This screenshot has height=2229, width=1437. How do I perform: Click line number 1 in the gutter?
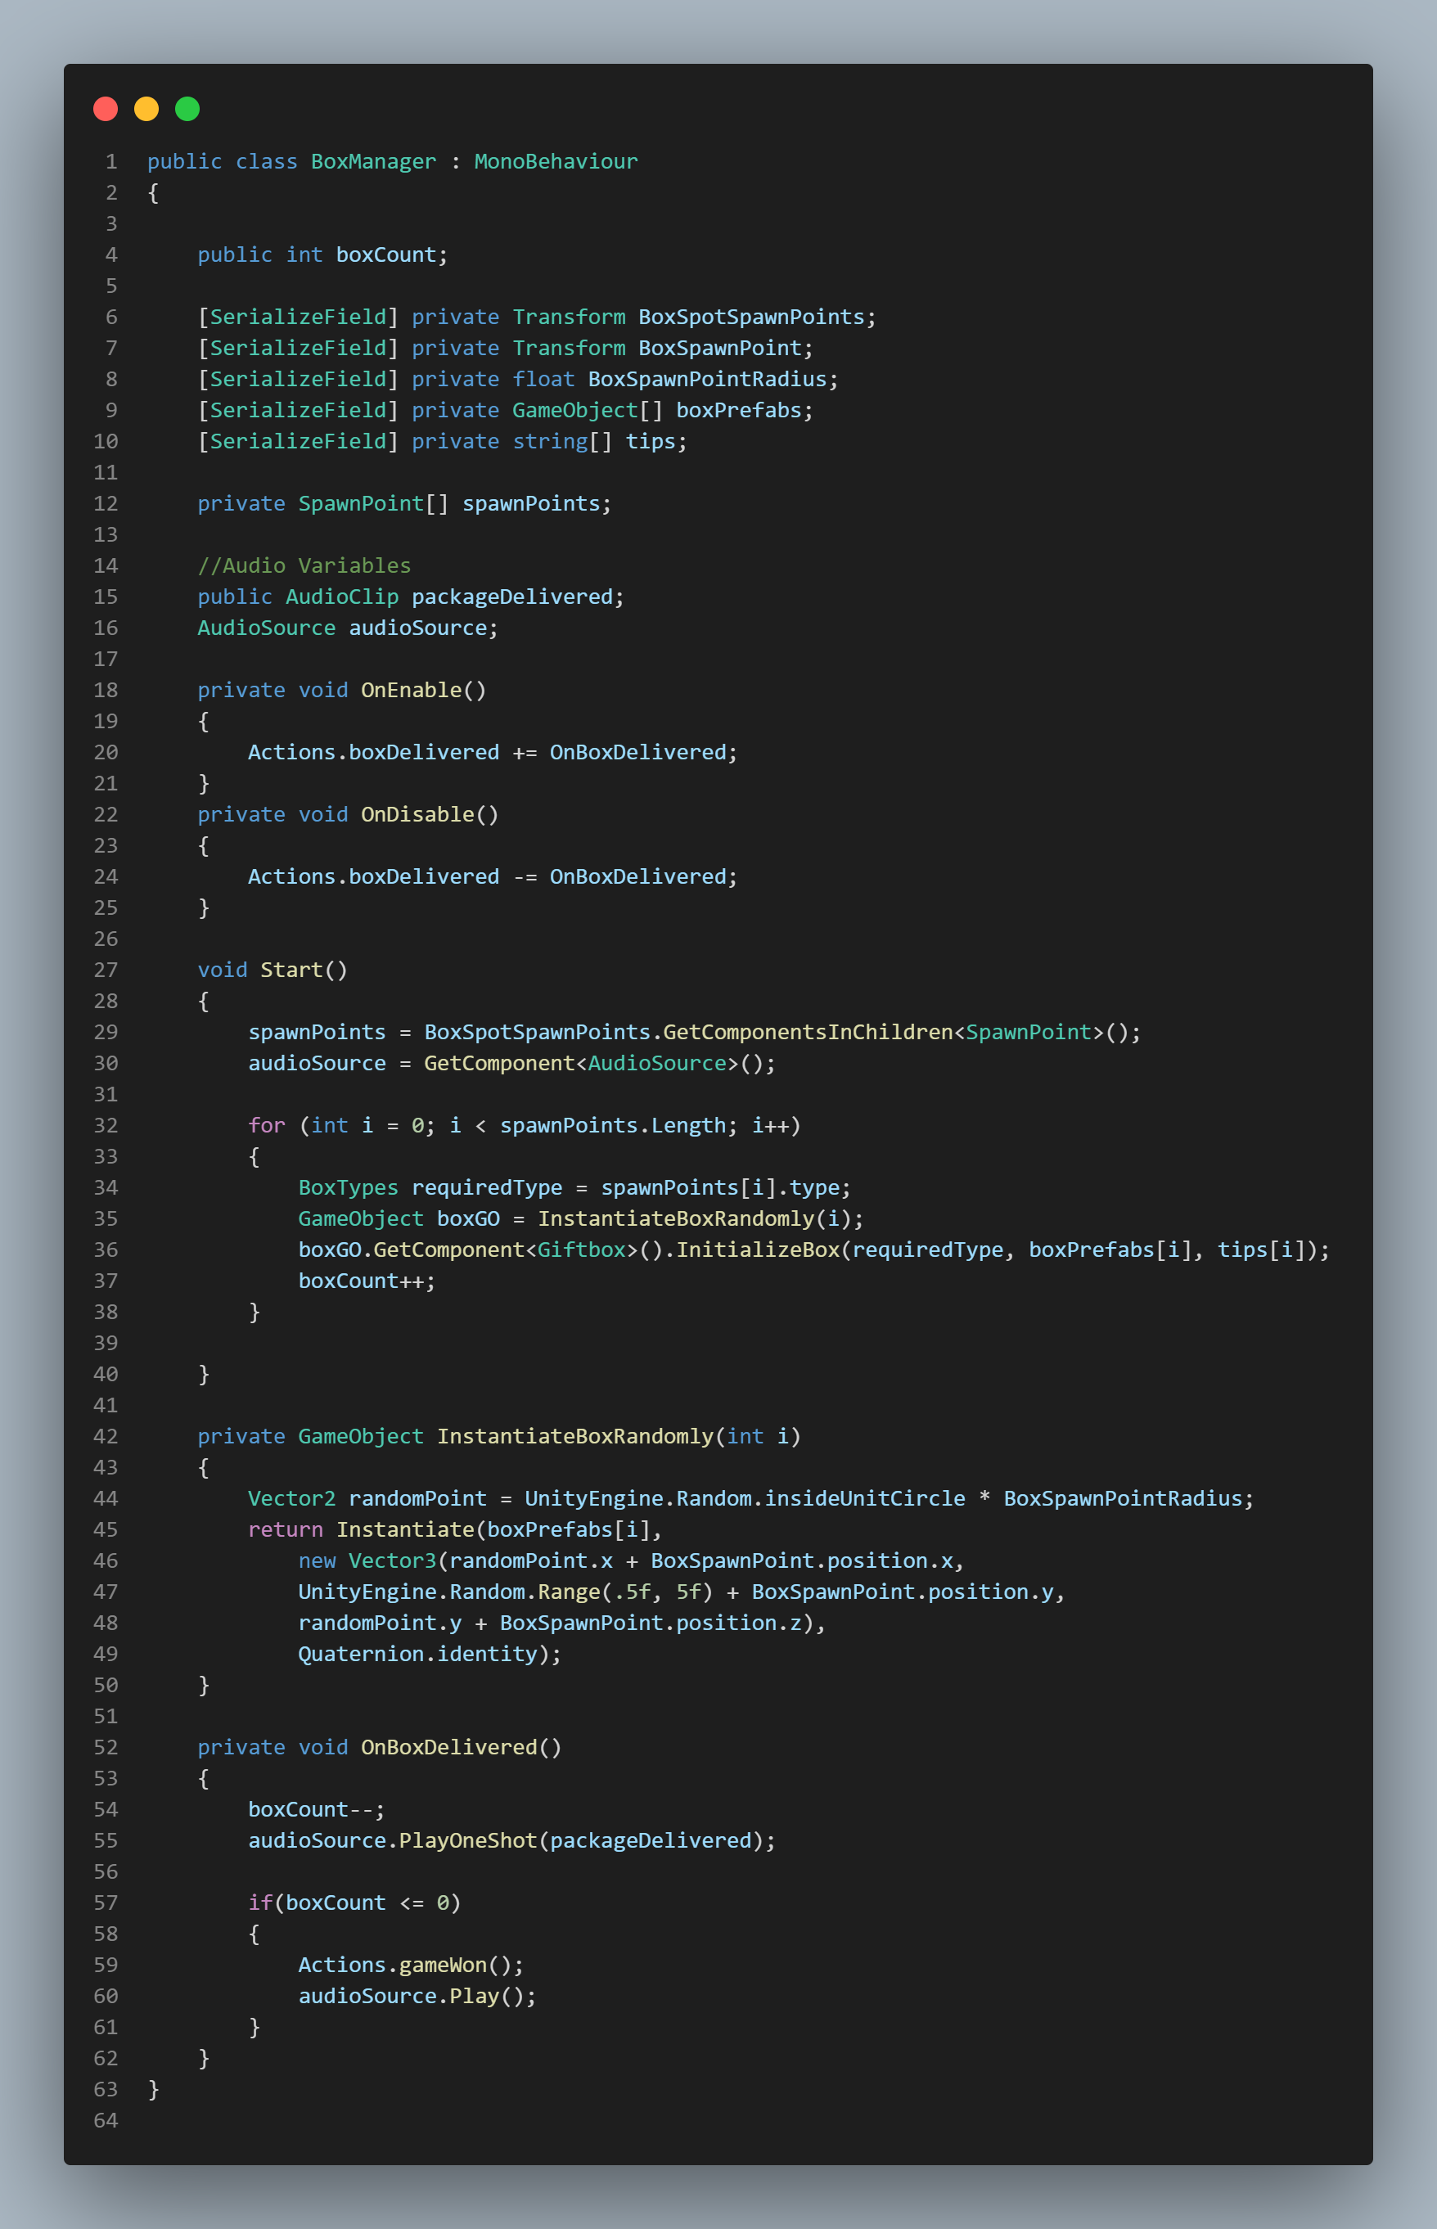[112, 161]
